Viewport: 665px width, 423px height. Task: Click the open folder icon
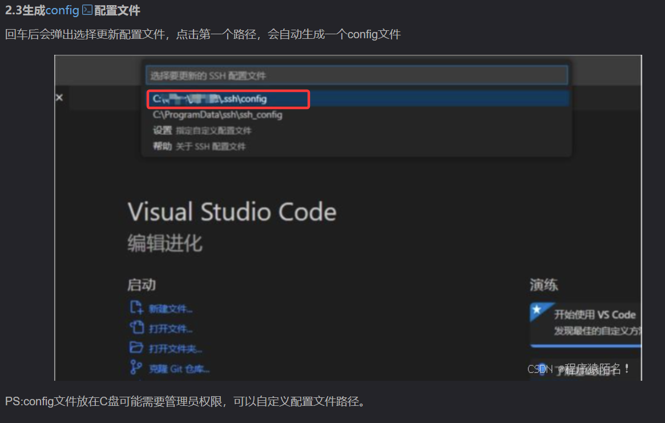136,347
